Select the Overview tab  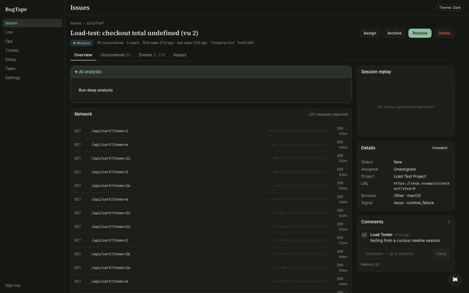click(83, 55)
